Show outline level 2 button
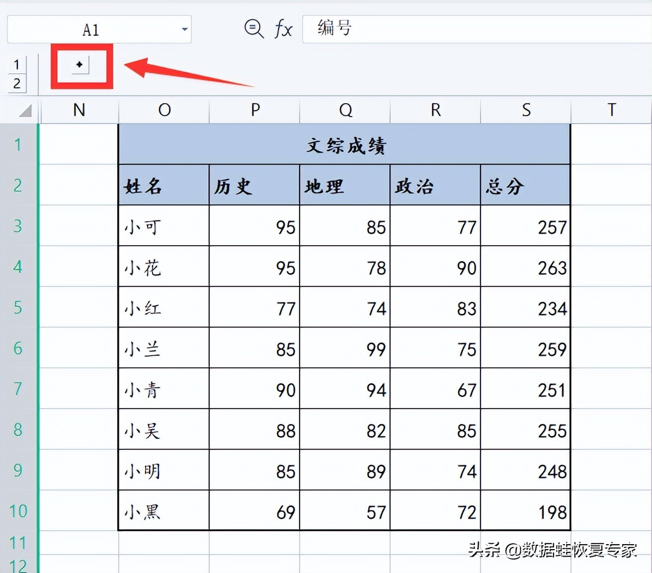 point(17,83)
